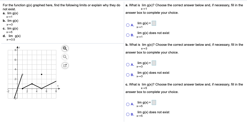Viewport: 247px width, 125px height.
Task: Select option A for part a limit
Action: [x=128, y=25]
